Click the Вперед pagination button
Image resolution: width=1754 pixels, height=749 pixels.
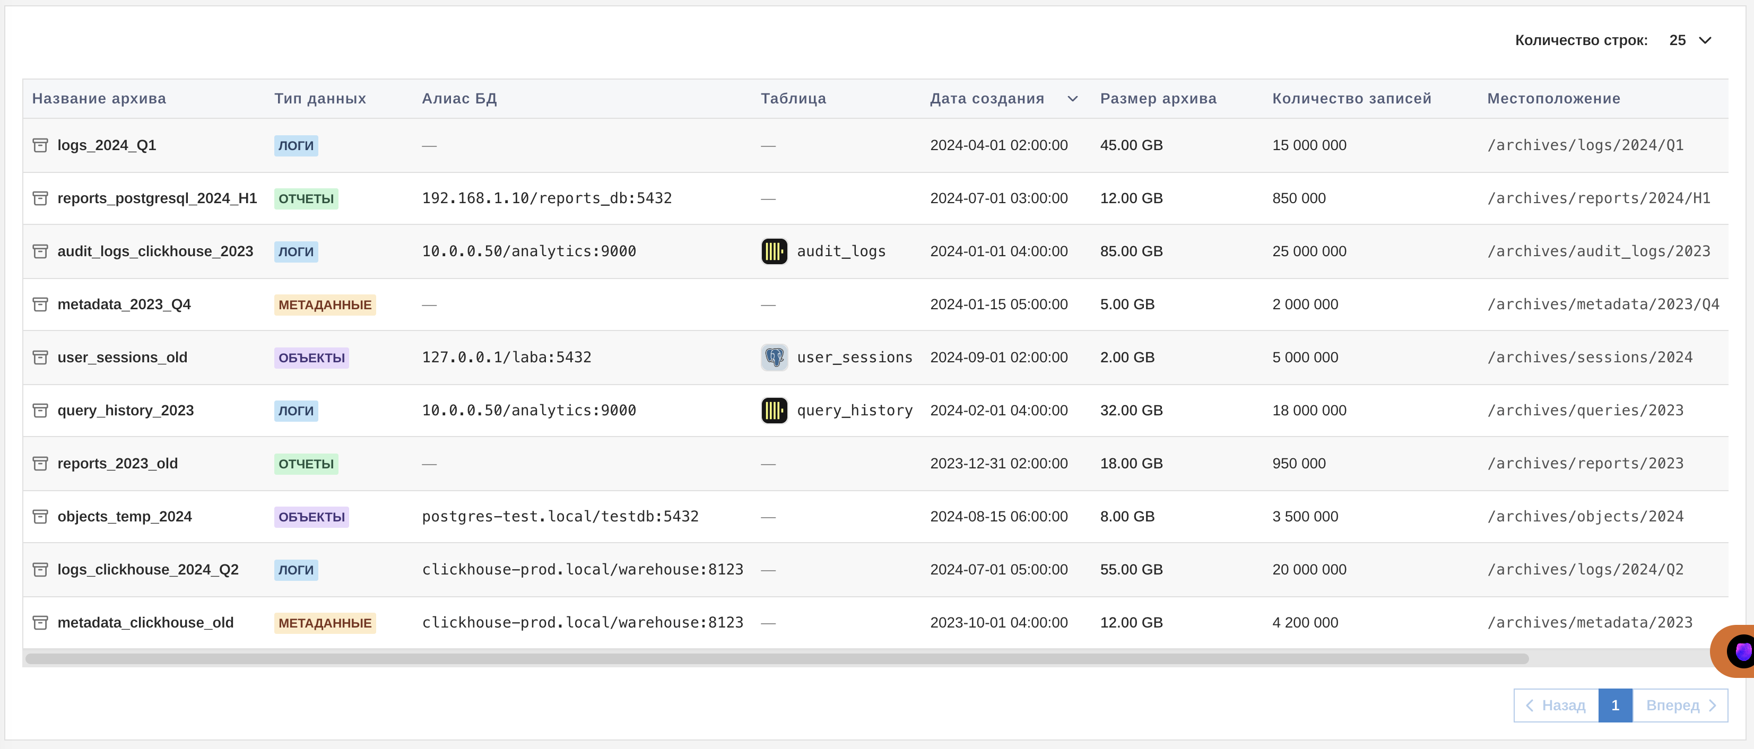pyautogui.click(x=1680, y=706)
